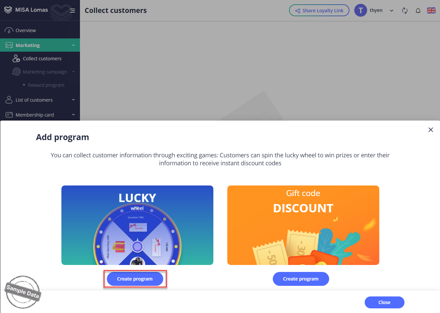440x313 pixels.
Task: Switch language via UK flag icon
Action: coord(431,11)
